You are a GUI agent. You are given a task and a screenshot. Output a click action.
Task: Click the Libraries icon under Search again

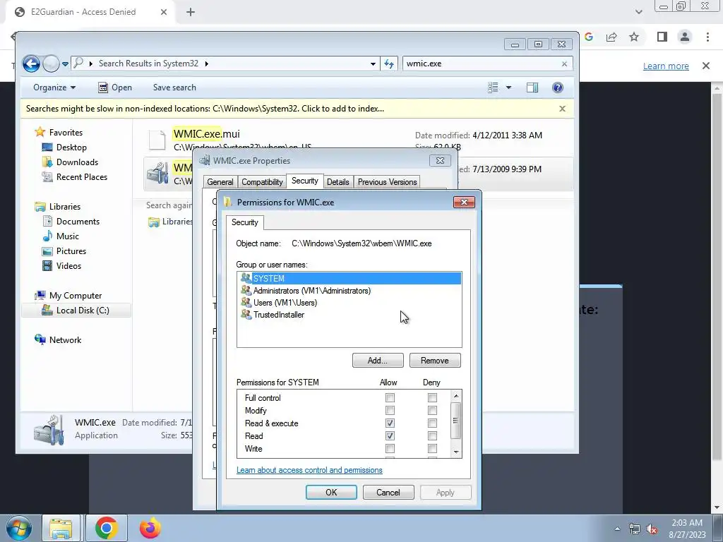153,222
